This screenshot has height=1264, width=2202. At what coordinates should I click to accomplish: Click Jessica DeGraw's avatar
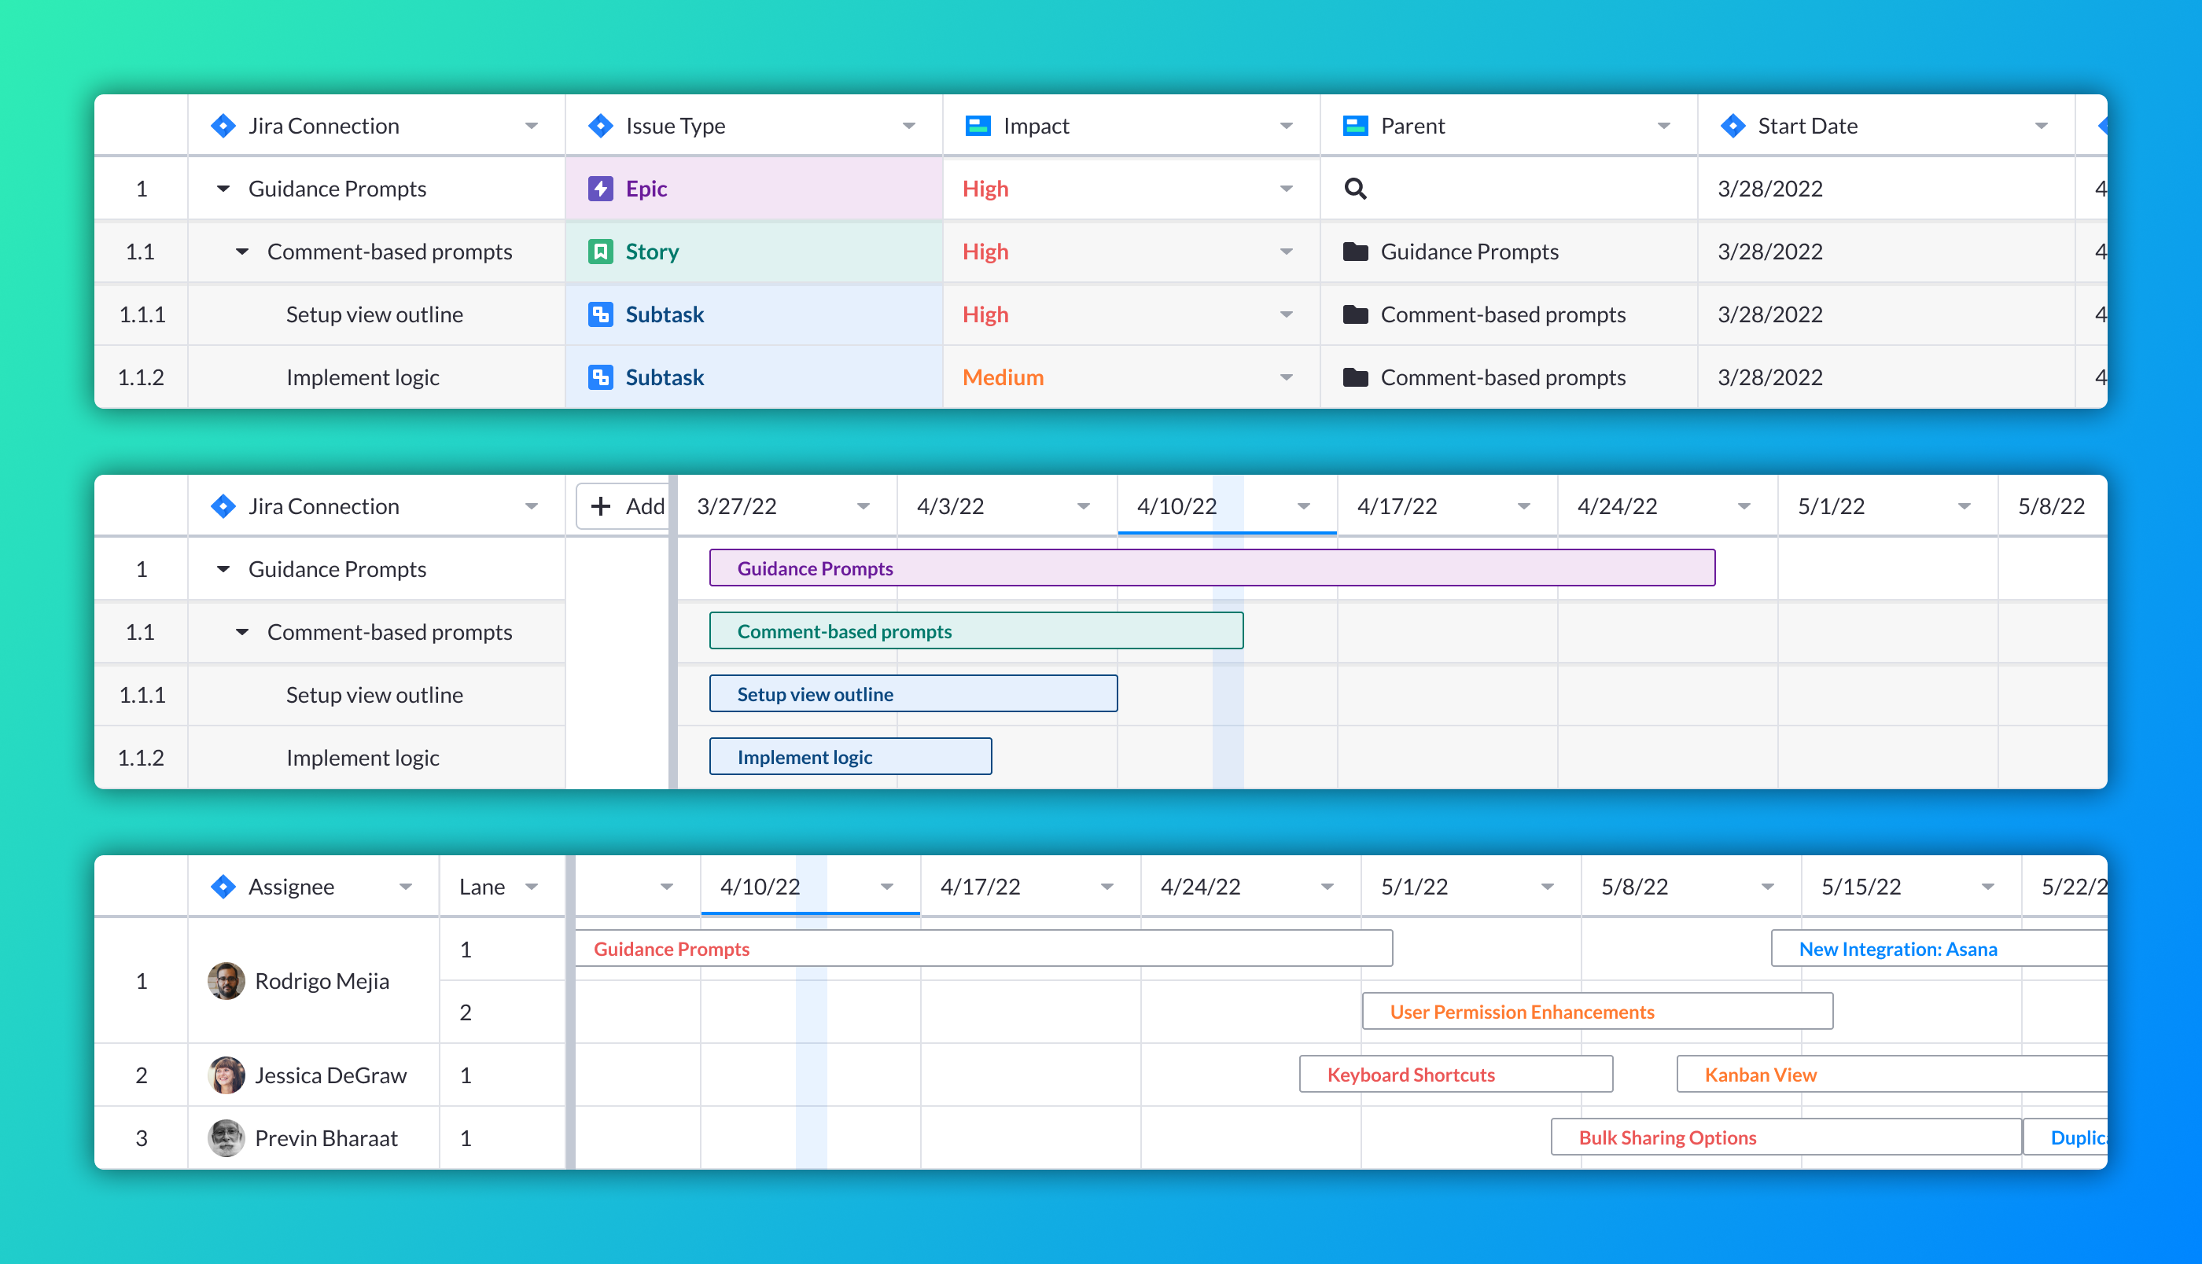pos(226,1075)
